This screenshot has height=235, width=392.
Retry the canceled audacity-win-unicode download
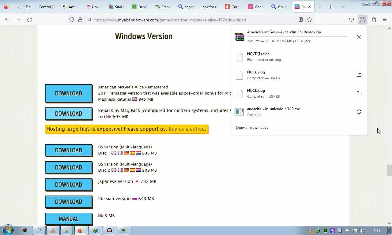(359, 112)
